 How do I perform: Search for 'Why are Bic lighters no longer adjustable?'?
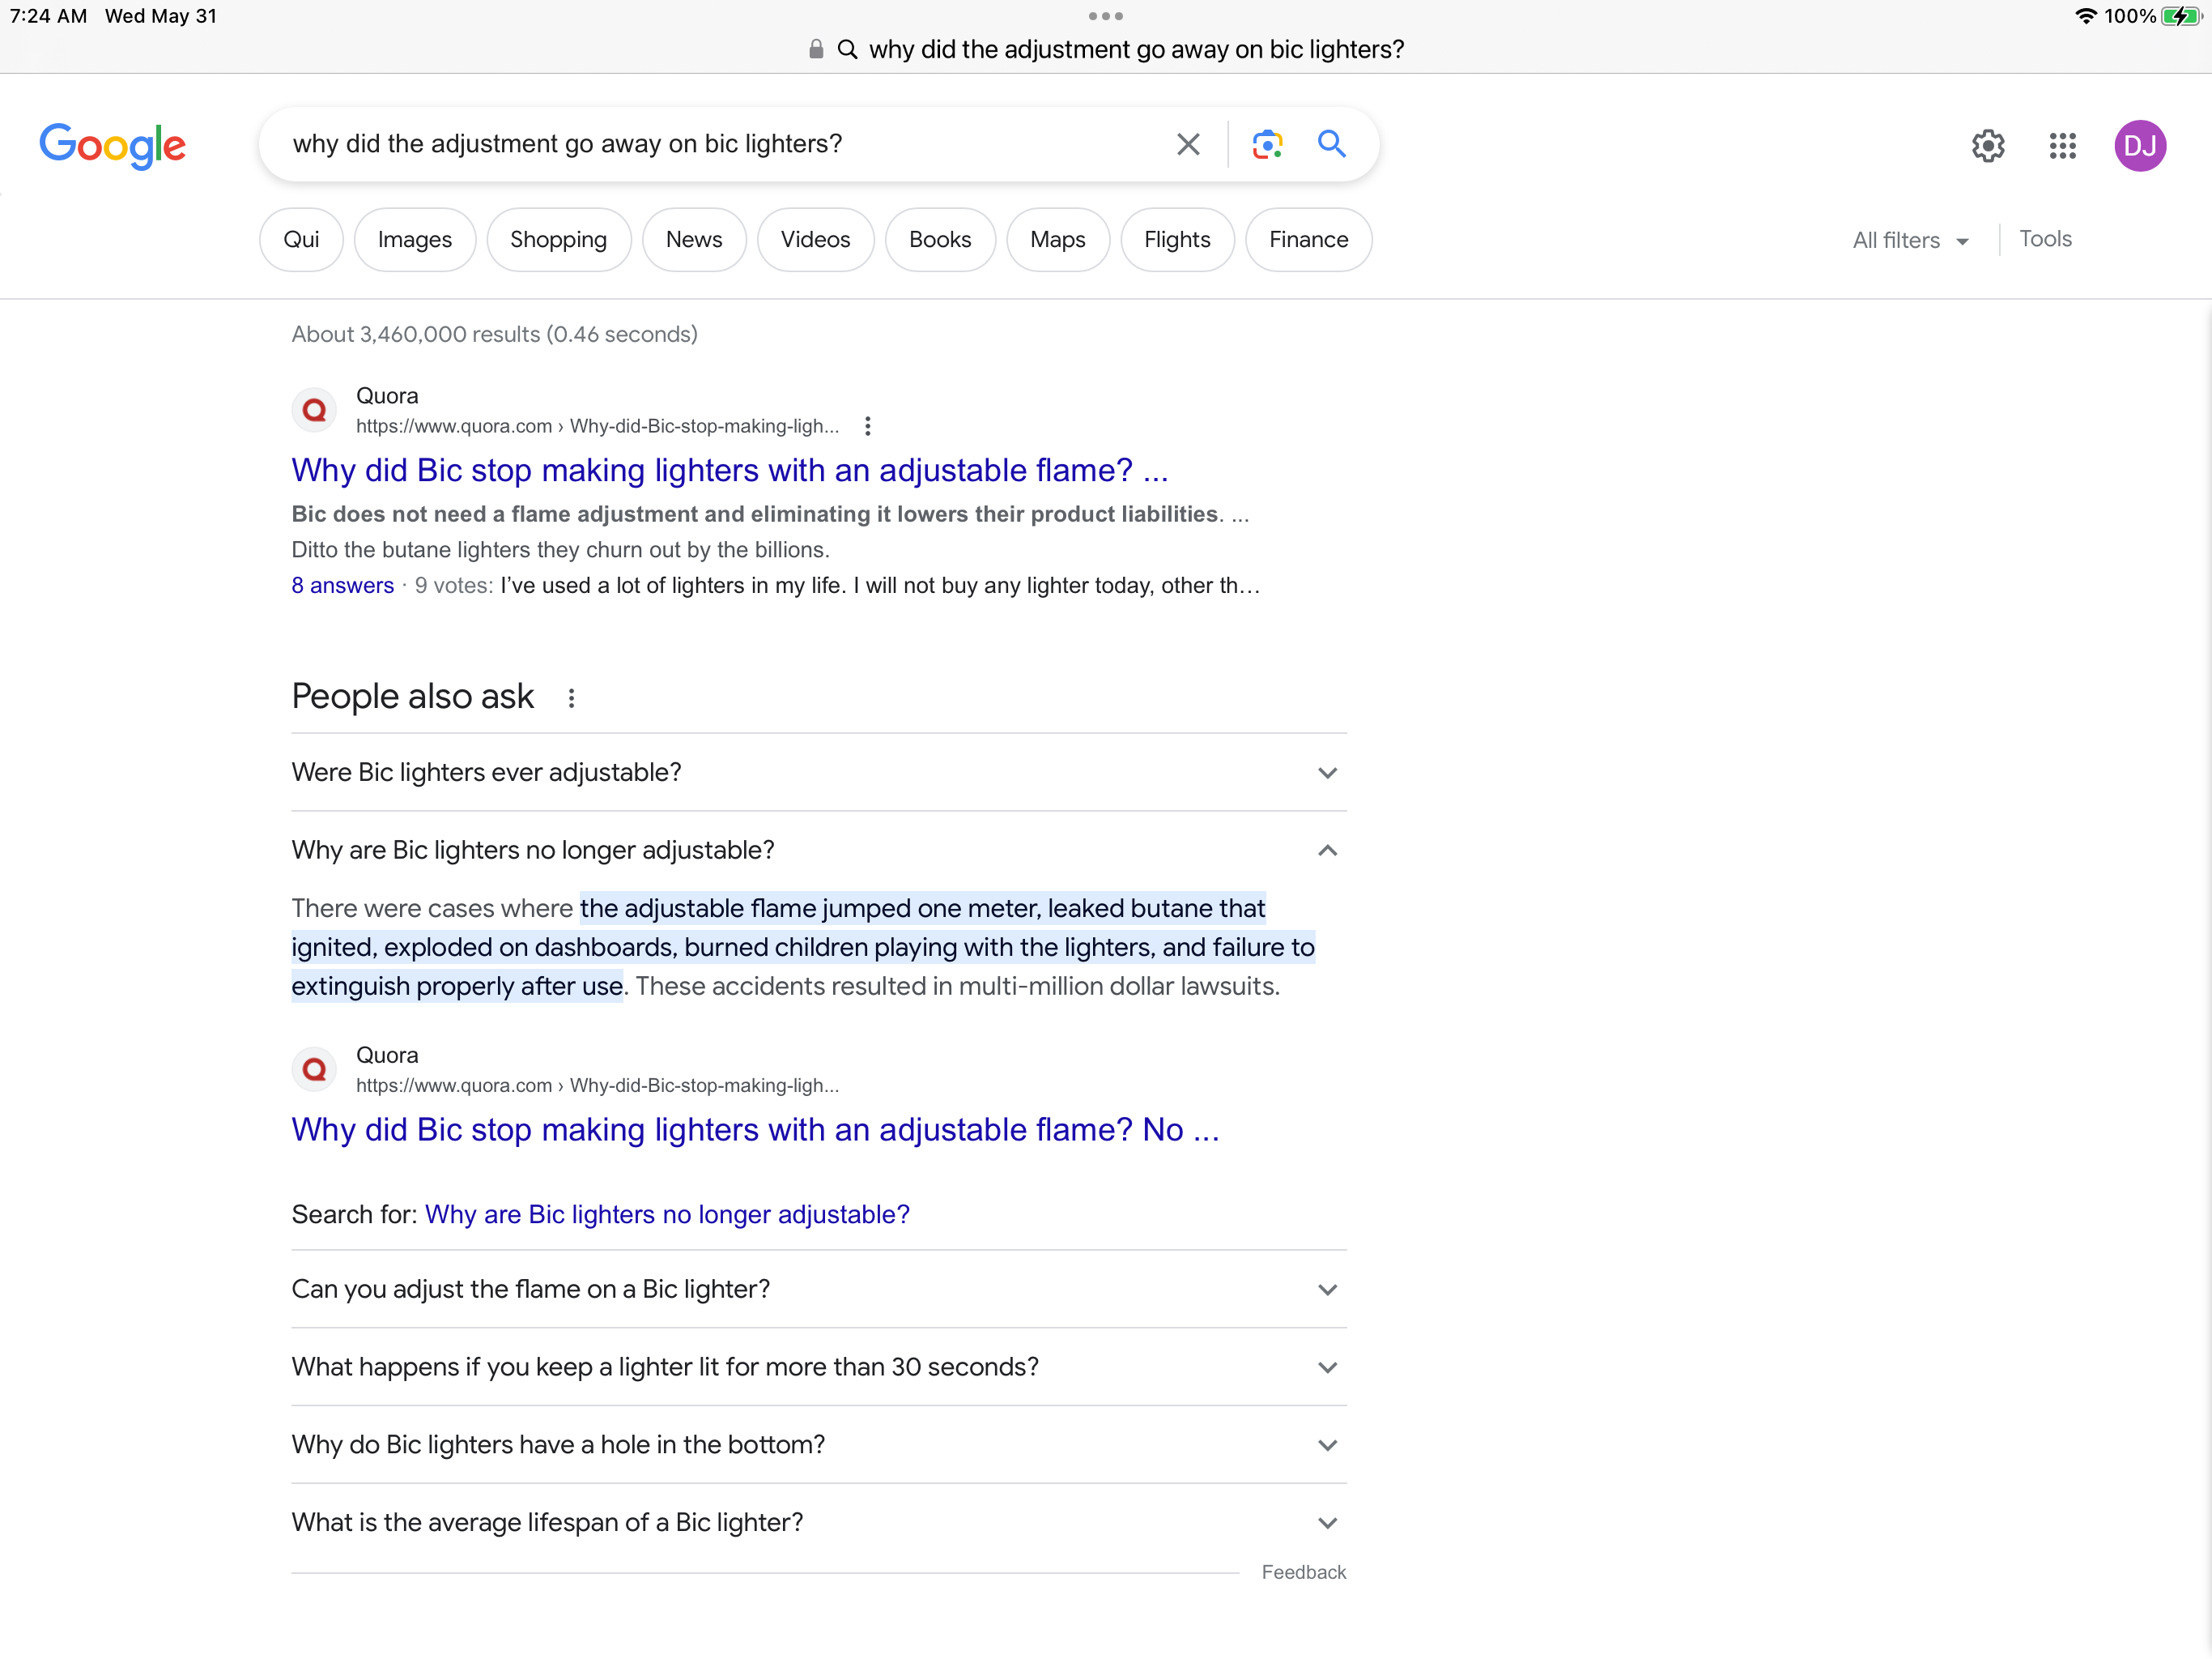pyautogui.click(x=667, y=1215)
